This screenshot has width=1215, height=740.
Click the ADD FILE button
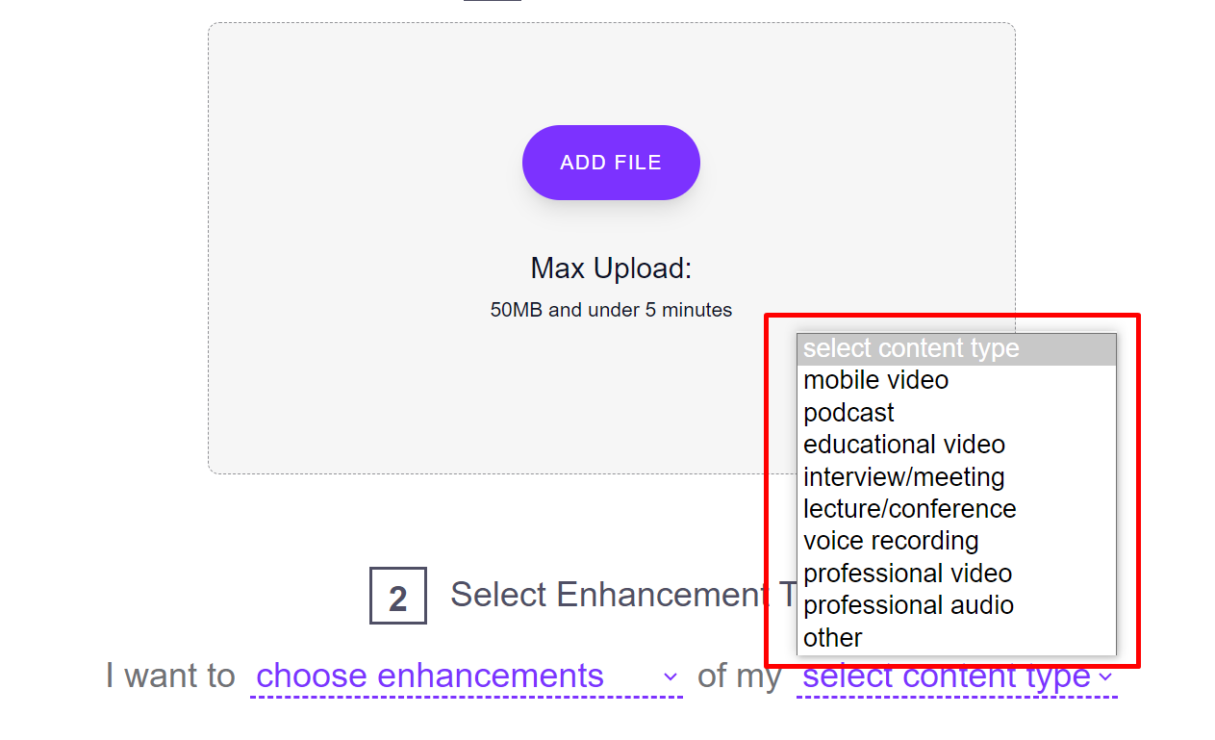(611, 163)
